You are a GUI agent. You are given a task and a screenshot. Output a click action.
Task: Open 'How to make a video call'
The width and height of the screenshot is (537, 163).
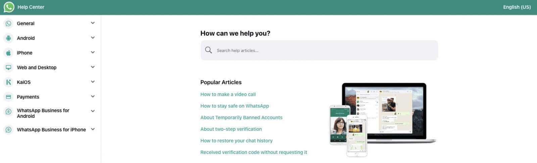[x=228, y=95]
